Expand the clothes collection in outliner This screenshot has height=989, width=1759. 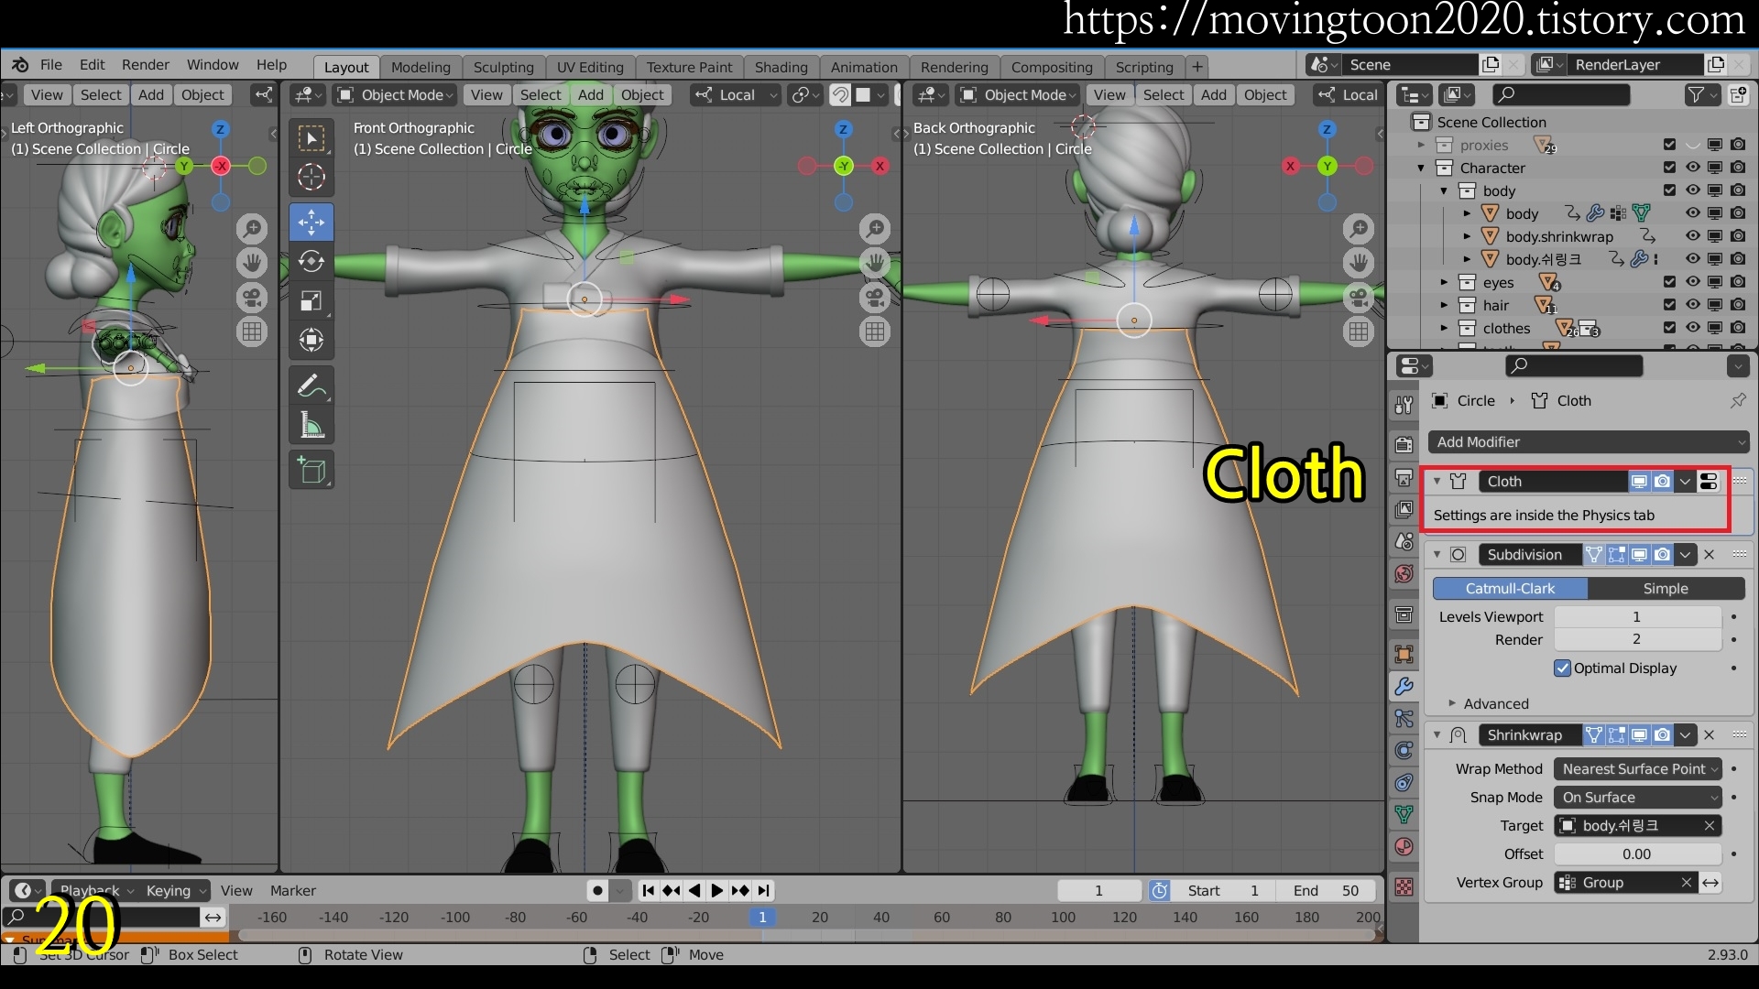point(1444,328)
